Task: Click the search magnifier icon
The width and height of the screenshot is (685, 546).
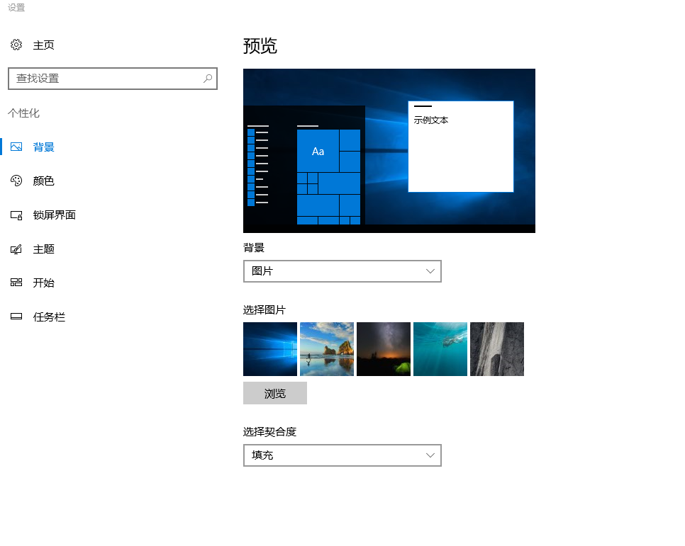Action: click(208, 79)
